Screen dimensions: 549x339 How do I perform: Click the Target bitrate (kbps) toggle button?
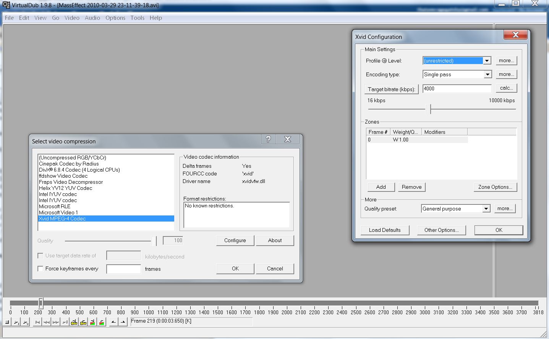tap(392, 89)
